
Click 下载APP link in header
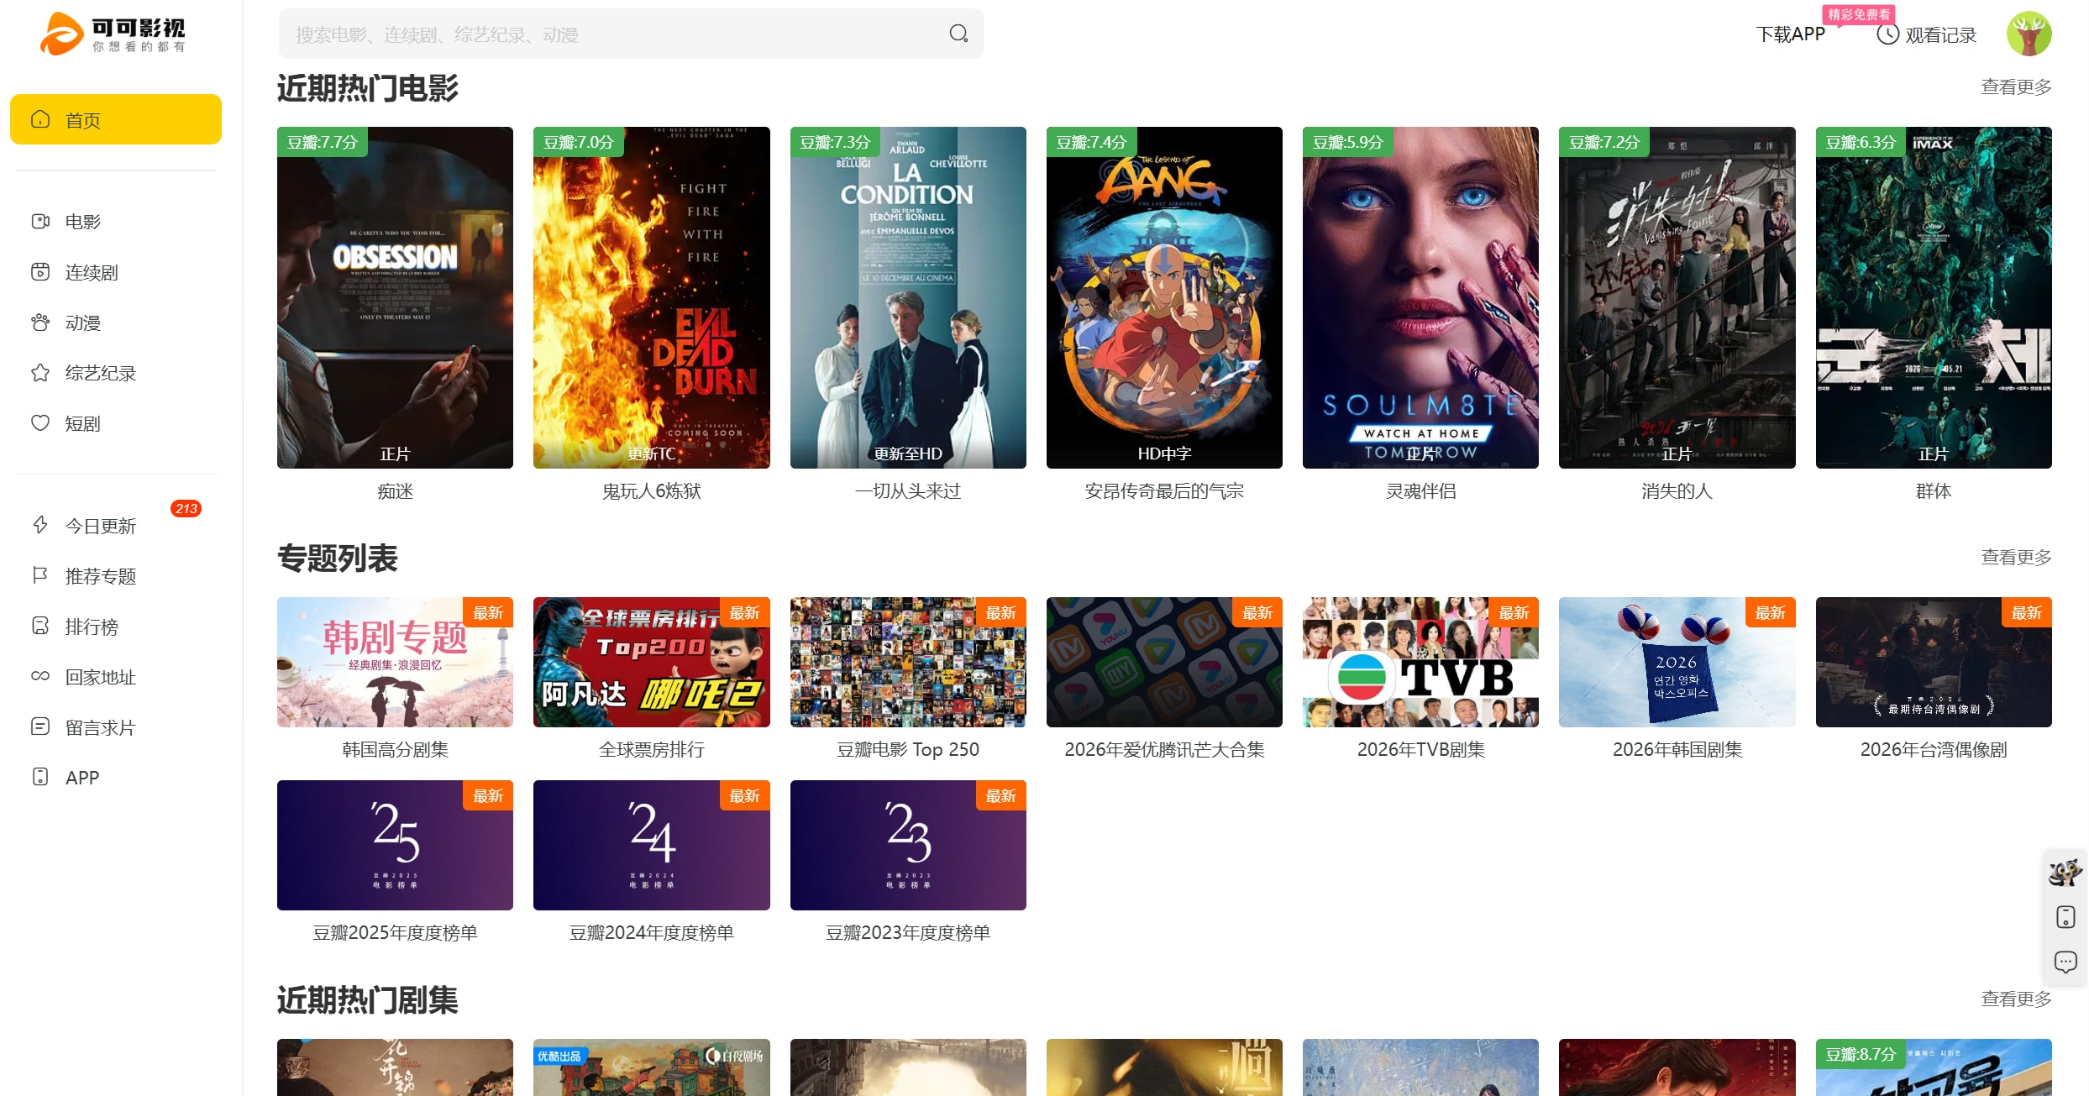point(1791,34)
